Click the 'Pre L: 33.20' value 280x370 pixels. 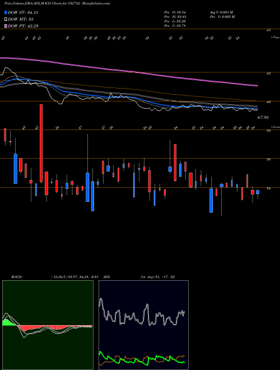coord(175,21)
